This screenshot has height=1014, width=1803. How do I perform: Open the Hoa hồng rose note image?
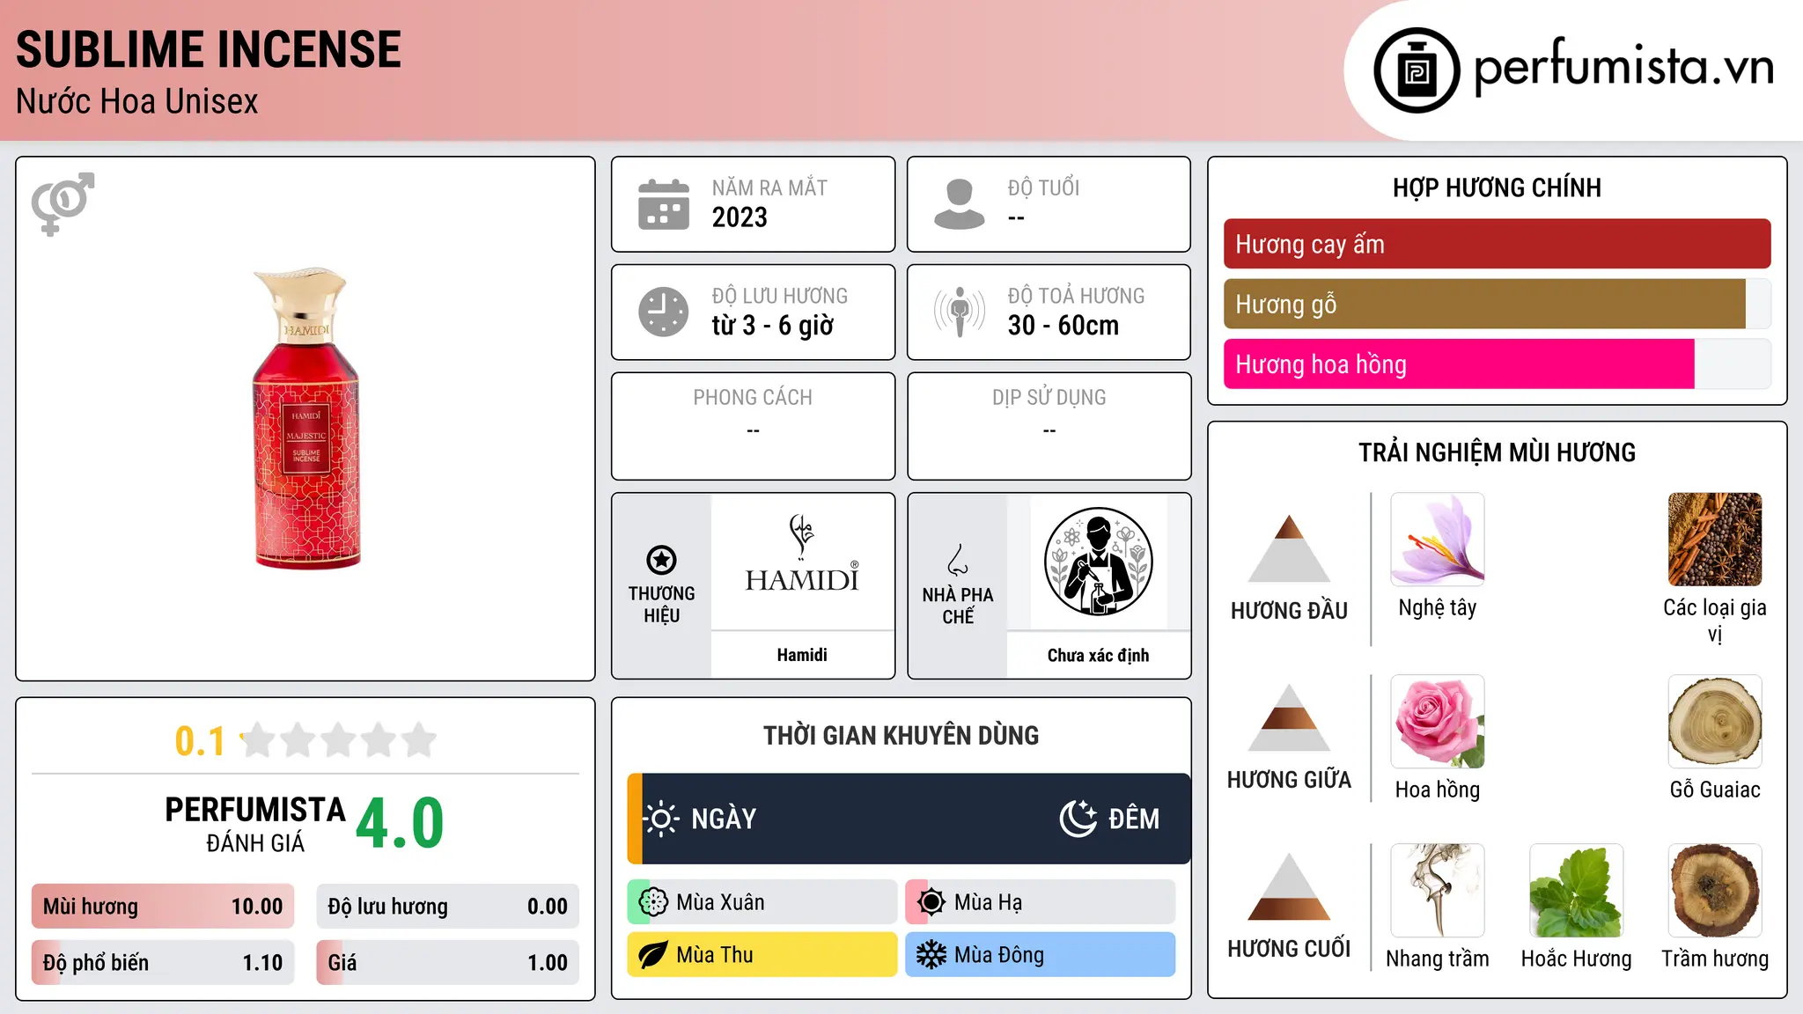[x=1438, y=722]
